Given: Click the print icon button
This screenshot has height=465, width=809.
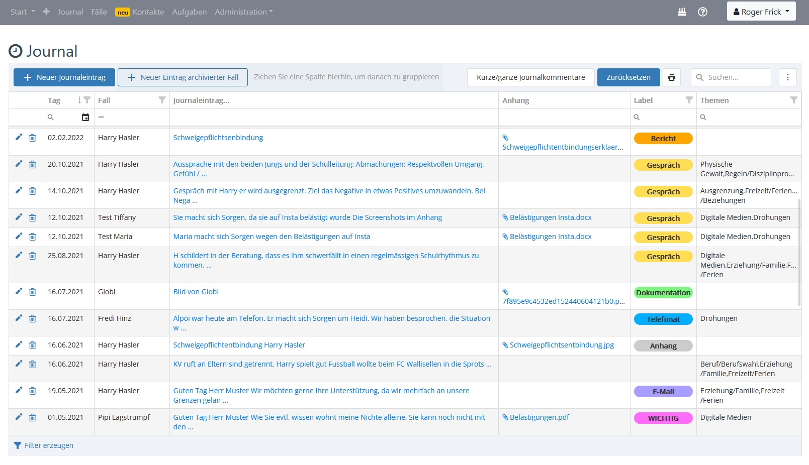Looking at the screenshot, I should tap(671, 77).
